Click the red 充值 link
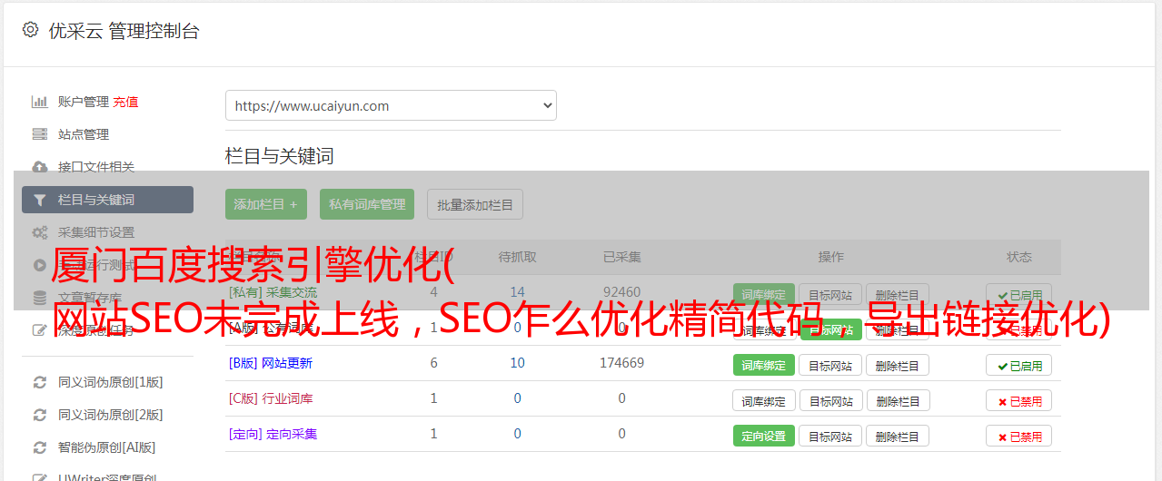Image resolution: width=1162 pixels, height=481 pixels. point(126,102)
